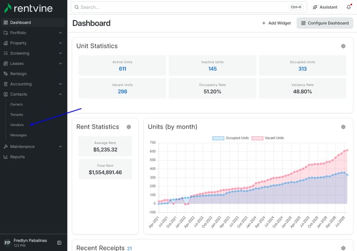Click the Configure Dashboard button
This screenshot has height=251, width=357.
[325, 23]
